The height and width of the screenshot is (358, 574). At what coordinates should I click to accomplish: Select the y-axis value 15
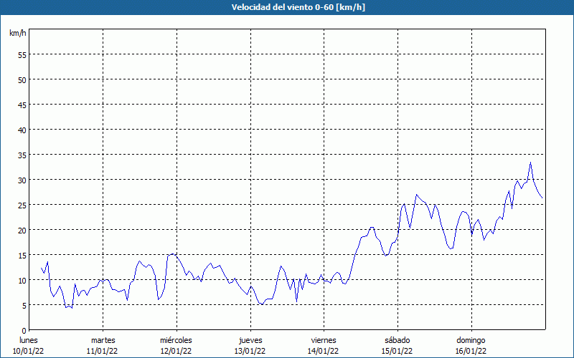[x=22, y=256]
